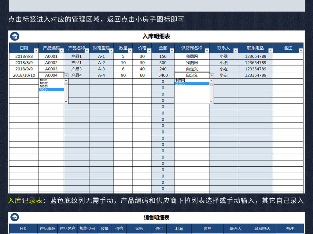This screenshot has width=313, height=234.
Task: Open the 联系电话 filter dropdown in 入库明细表
Action: (271, 51)
